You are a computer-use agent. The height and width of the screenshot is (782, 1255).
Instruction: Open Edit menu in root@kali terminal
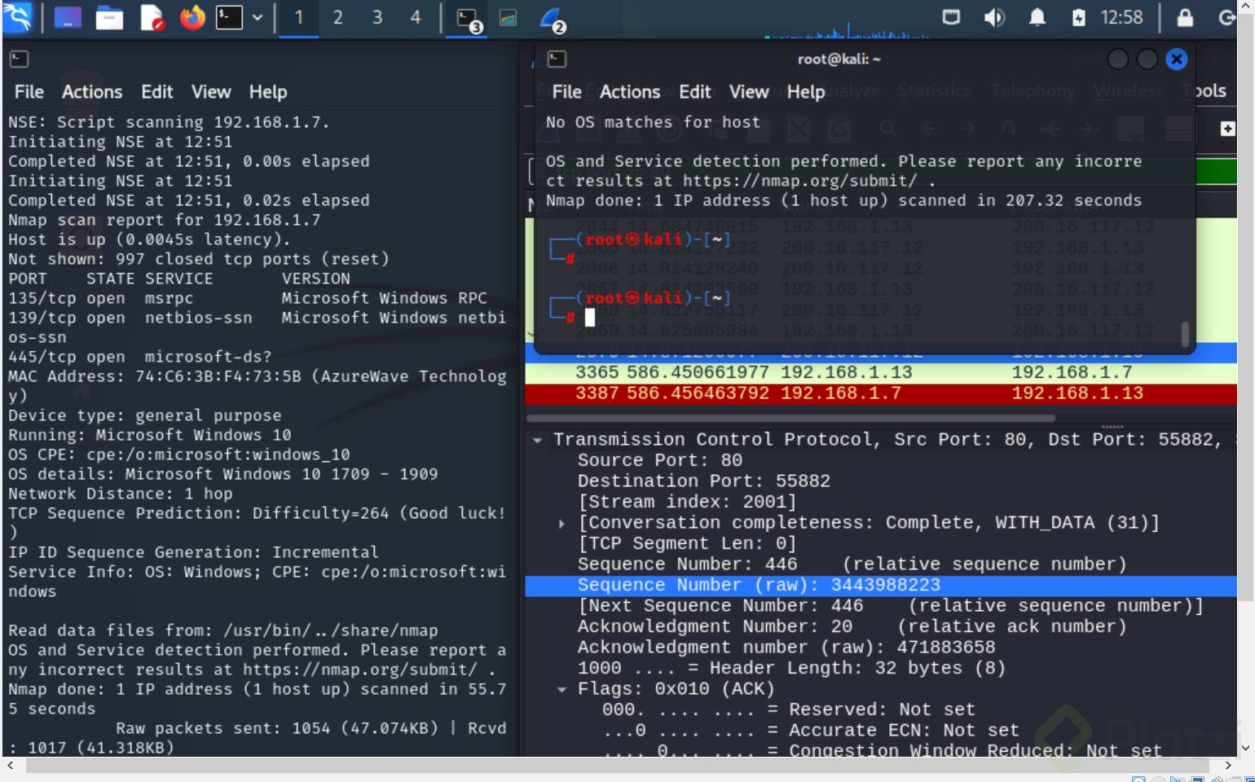pos(695,92)
